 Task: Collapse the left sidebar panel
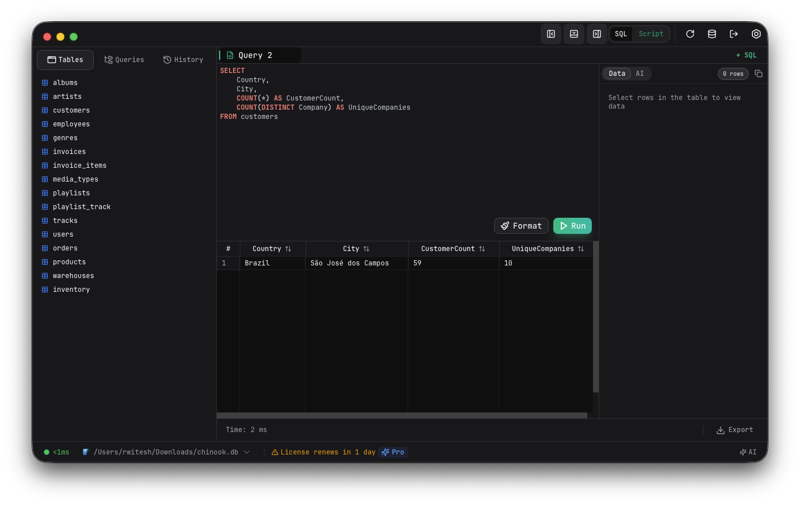pos(550,34)
